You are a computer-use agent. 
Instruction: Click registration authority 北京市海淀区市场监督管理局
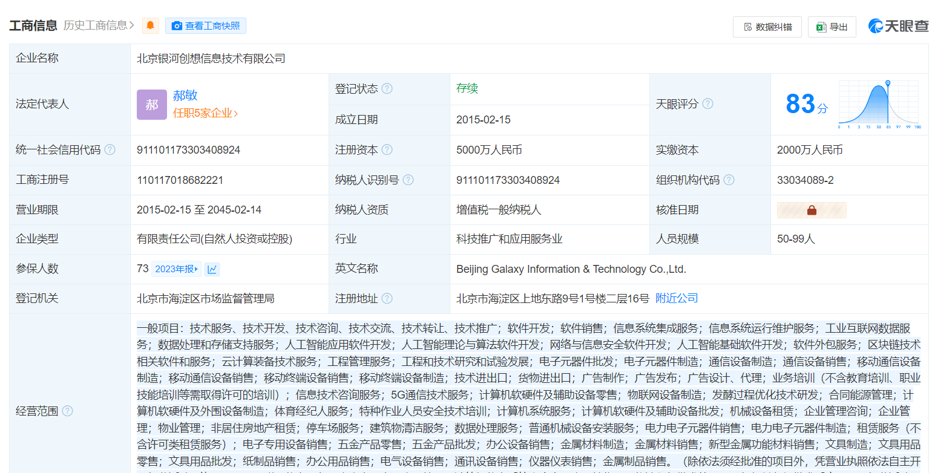pyautogui.click(x=206, y=298)
